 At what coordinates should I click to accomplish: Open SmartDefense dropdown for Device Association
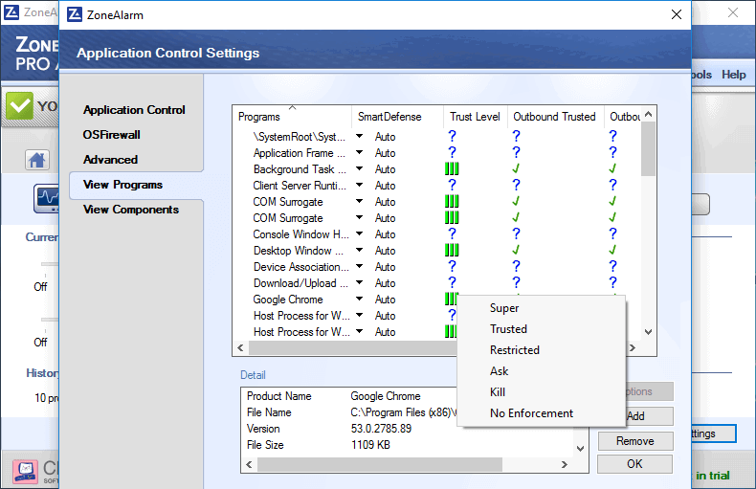pyautogui.click(x=359, y=267)
